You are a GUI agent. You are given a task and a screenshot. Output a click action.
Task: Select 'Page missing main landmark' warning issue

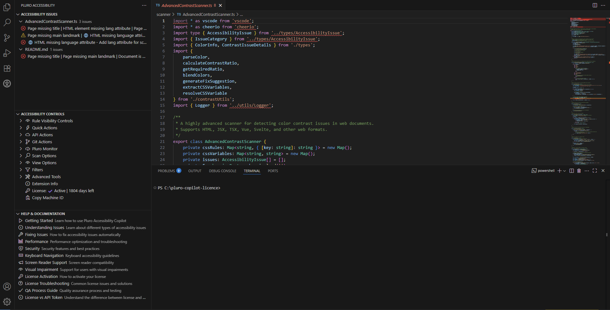coord(83,36)
